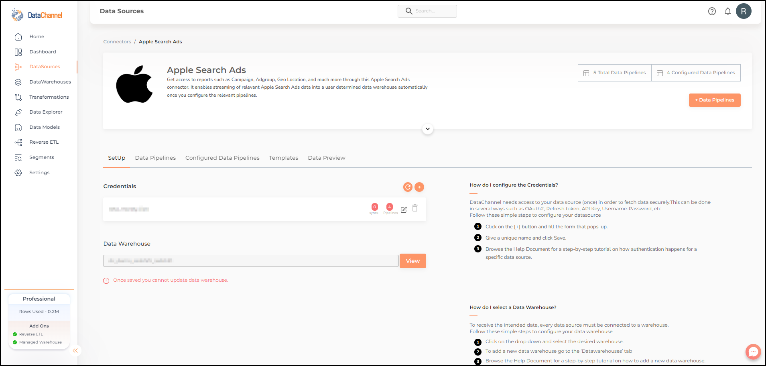Click the Credentials section heading
This screenshot has height=366, width=766.
pos(120,187)
